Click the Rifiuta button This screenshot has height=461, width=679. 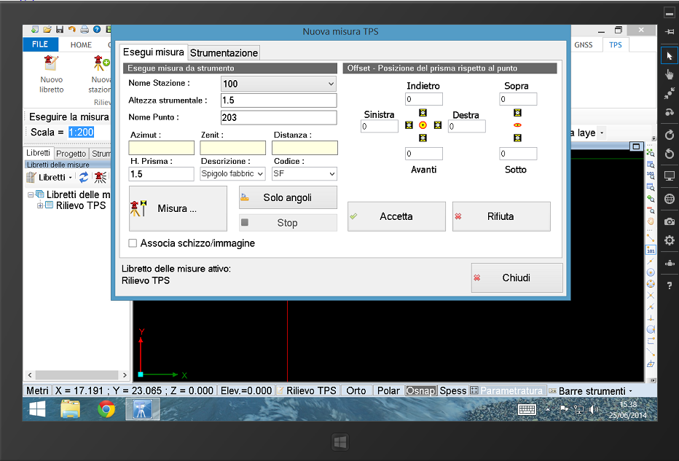(501, 216)
